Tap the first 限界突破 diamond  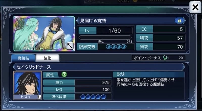tap(108, 47)
